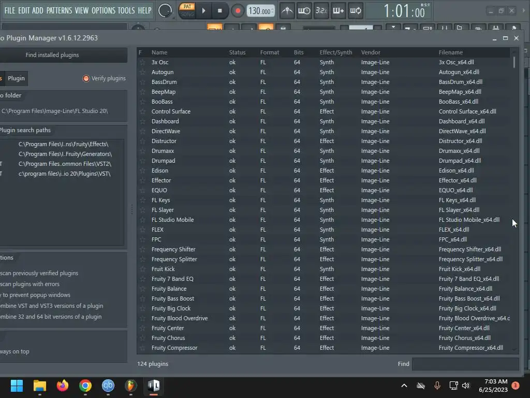Click the Plugins\VST search path

point(64,174)
